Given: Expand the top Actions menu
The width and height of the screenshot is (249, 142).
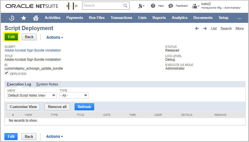Looking at the screenshot, I should tap(55, 37).
